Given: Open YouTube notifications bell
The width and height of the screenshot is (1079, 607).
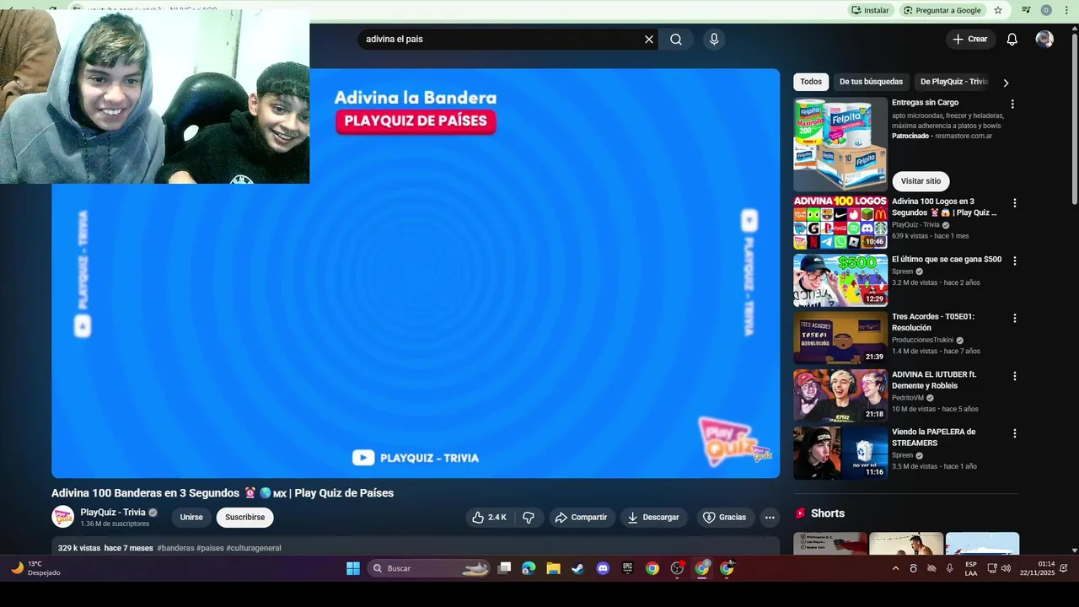Looking at the screenshot, I should (x=1012, y=40).
